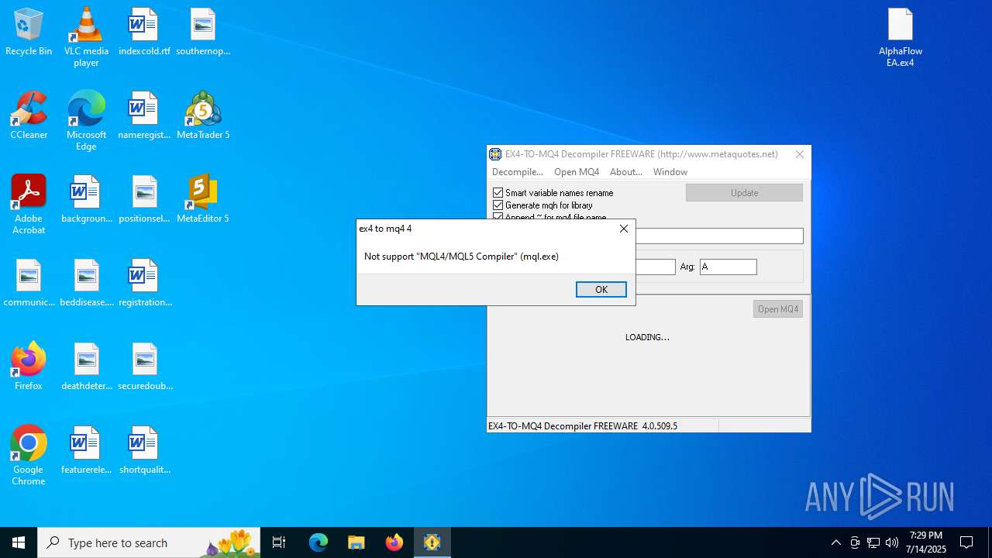Screen dimensions: 992x558
Task: Select the AlphaFlow EA.ex4 file icon
Action: click(901, 37)
